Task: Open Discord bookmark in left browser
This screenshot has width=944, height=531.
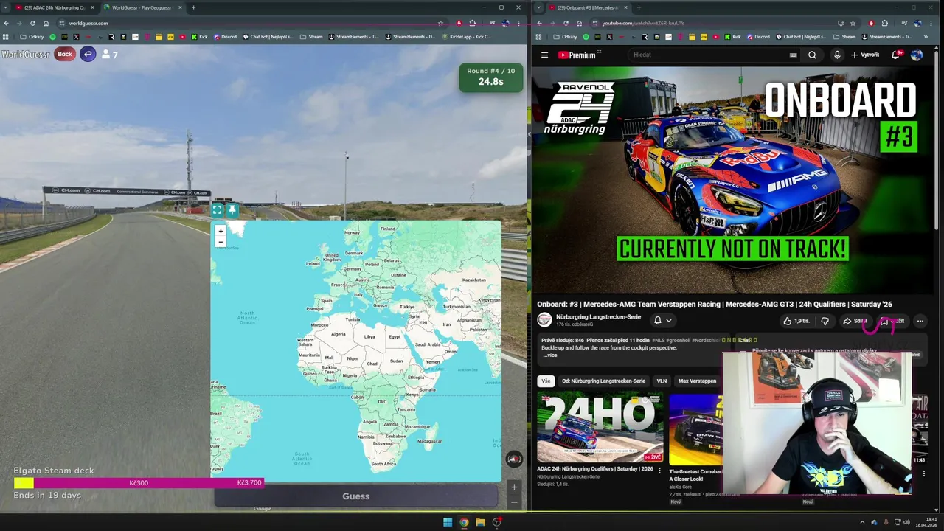Action: pos(226,37)
